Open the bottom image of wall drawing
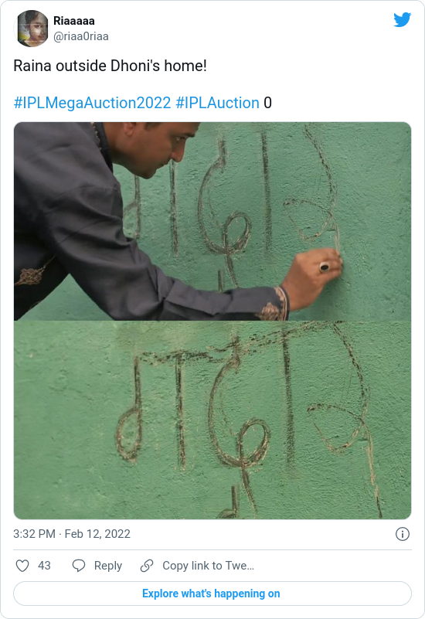Screen dimensions: 425x619 [212, 420]
